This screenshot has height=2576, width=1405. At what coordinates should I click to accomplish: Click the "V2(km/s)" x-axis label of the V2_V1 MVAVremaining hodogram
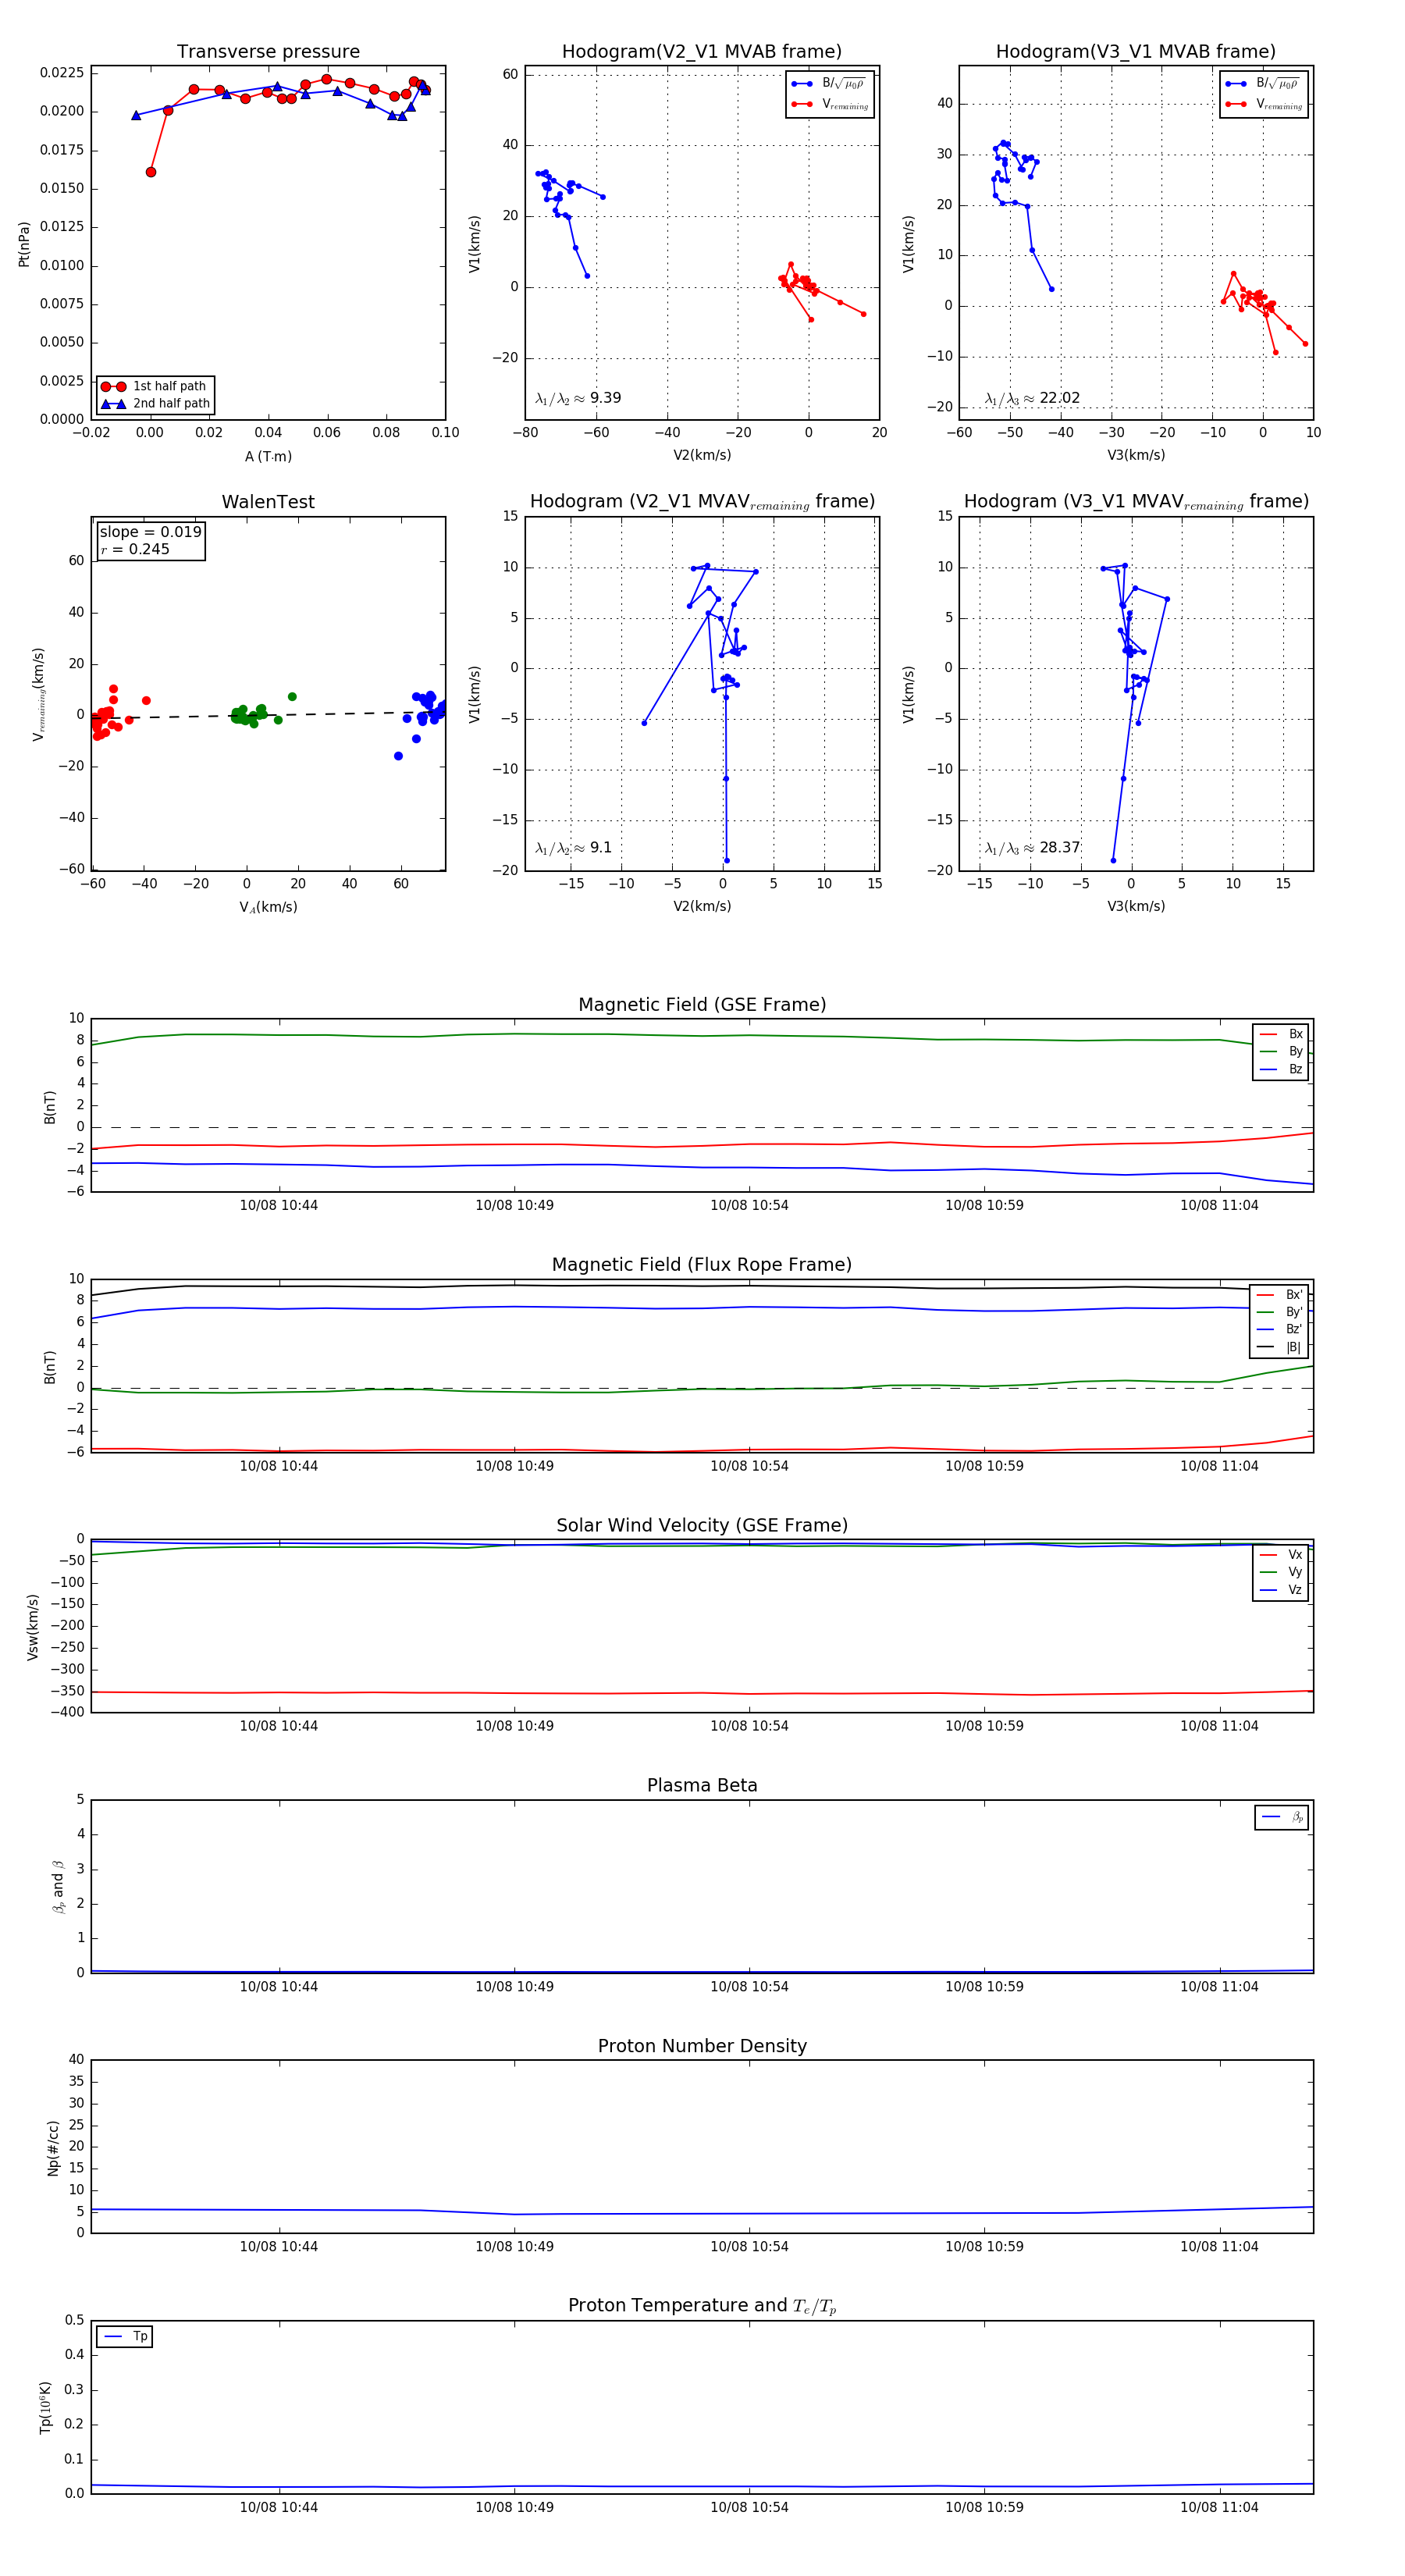coord(702,906)
